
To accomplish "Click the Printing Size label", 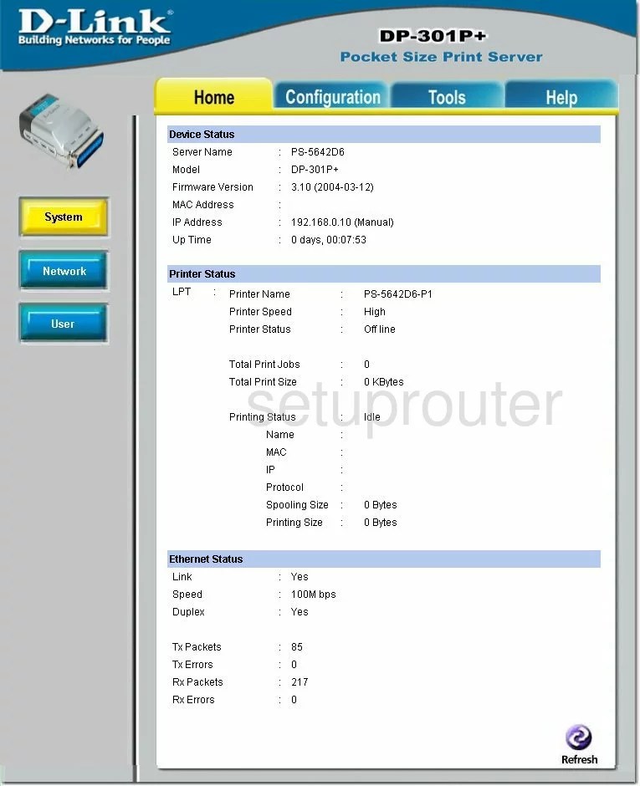I will coord(294,523).
